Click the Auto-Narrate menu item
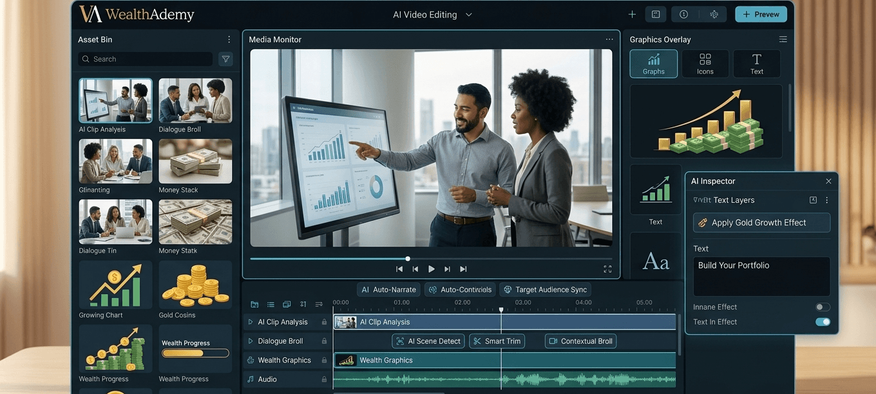The height and width of the screenshot is (394, 876). [388, 289]
